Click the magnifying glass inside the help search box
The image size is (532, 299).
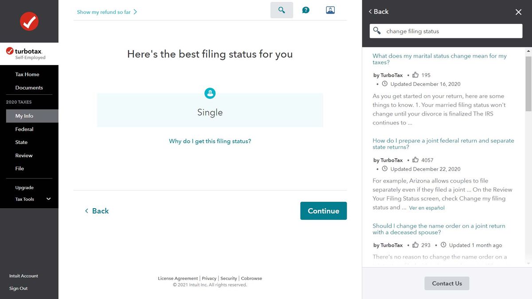[x=377, y=31]
